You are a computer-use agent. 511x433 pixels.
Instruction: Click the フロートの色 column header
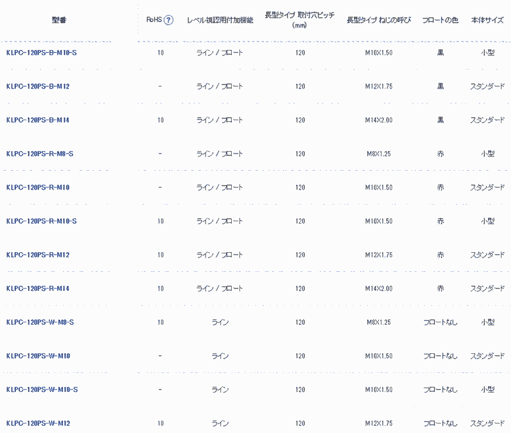pos(440,20)
